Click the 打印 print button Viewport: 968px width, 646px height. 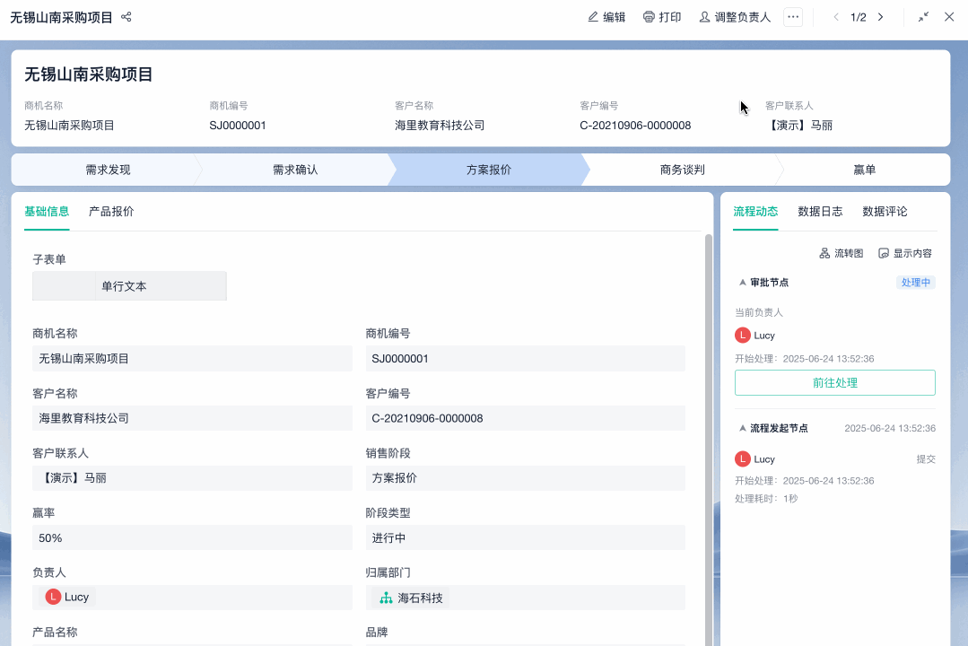[x=662, y=17]
